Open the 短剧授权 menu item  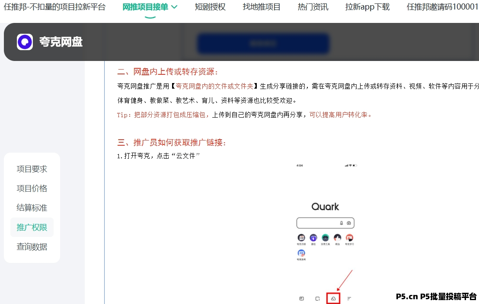[210, 7]
